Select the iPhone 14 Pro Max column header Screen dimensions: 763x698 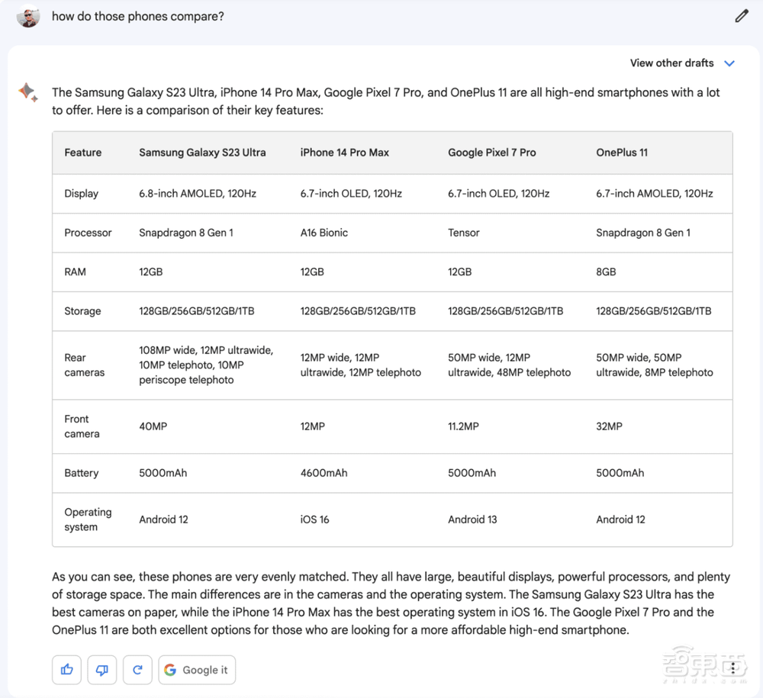[344, 153]
